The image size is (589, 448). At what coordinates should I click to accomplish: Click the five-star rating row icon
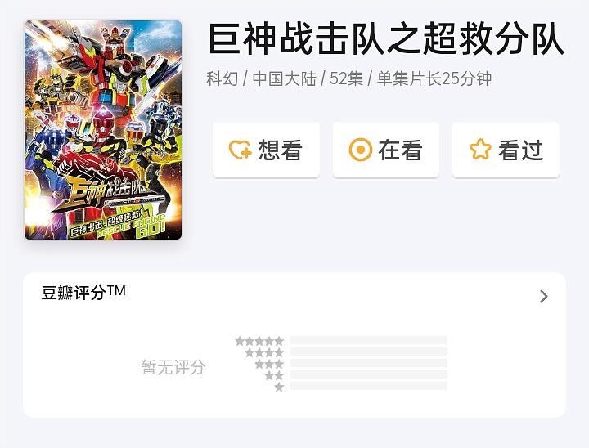pos(259,341)
